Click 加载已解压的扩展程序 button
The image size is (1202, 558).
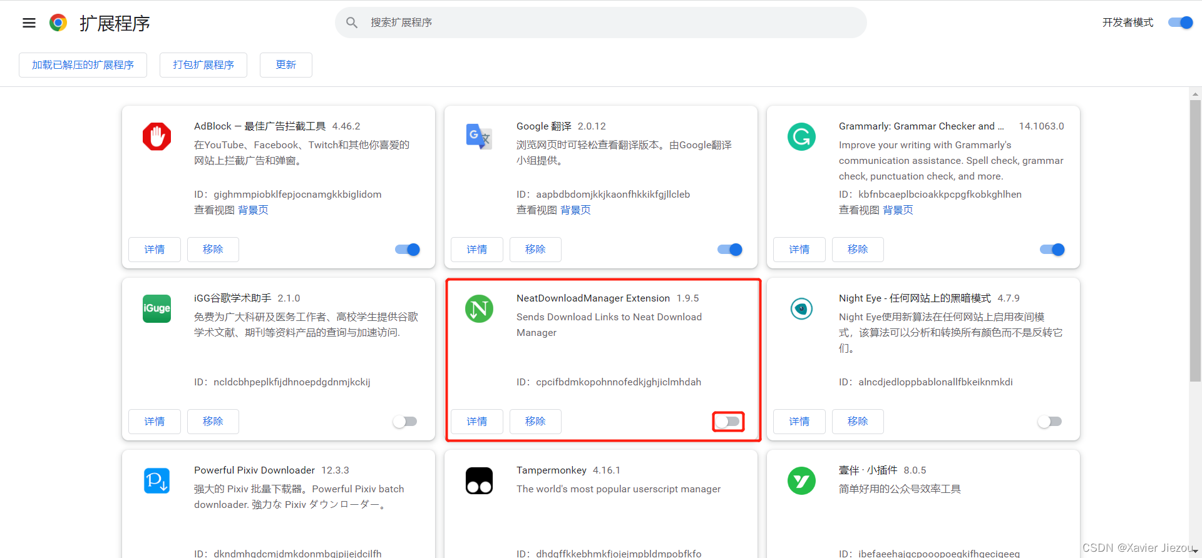click(83, 65)
